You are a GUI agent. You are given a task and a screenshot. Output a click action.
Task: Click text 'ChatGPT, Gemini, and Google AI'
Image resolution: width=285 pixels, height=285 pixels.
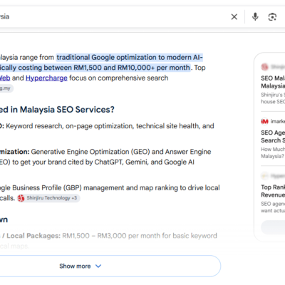pos(145,162)
